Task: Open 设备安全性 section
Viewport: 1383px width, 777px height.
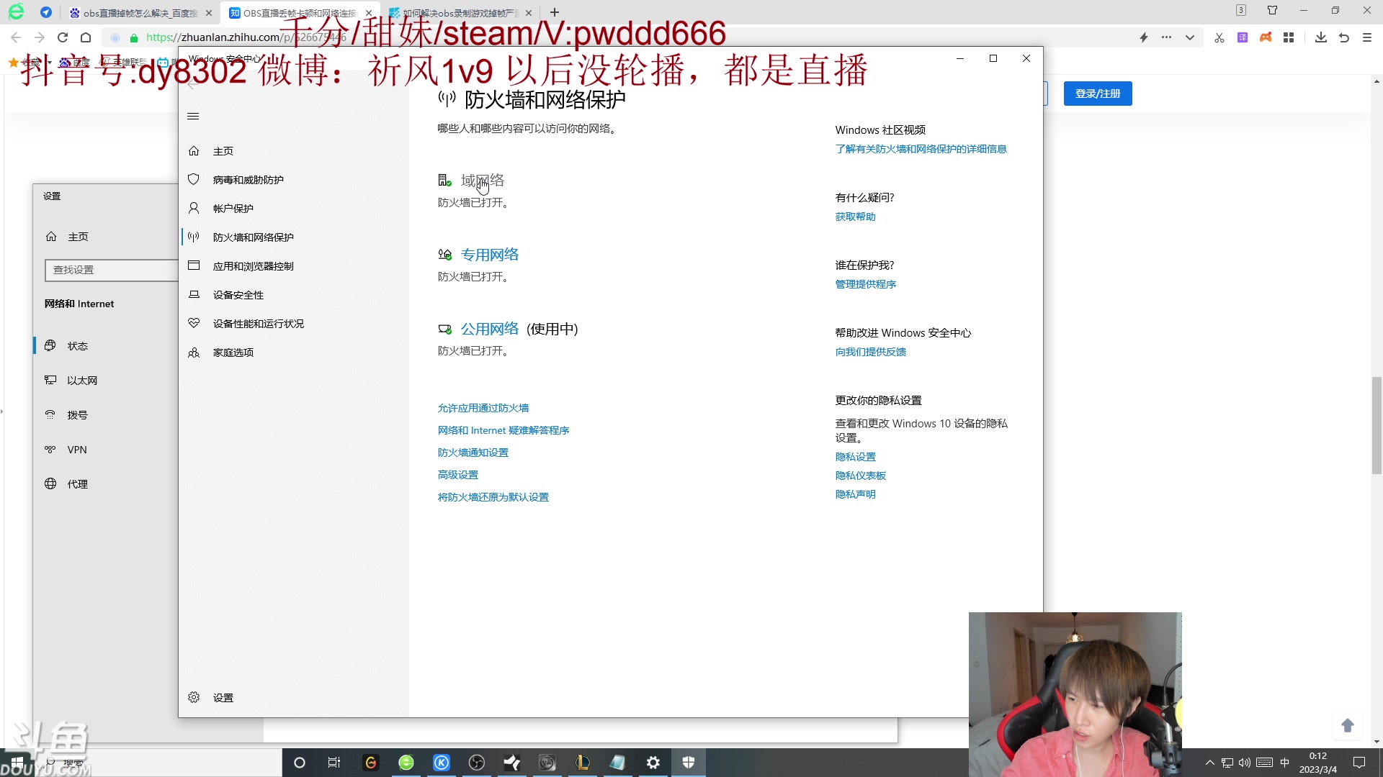Action: coord(238,295)
